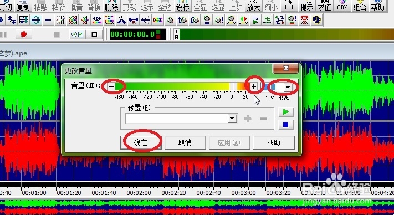Click the small window icon beside control properties
The image size is (394, 215).
tap(94, 34)
